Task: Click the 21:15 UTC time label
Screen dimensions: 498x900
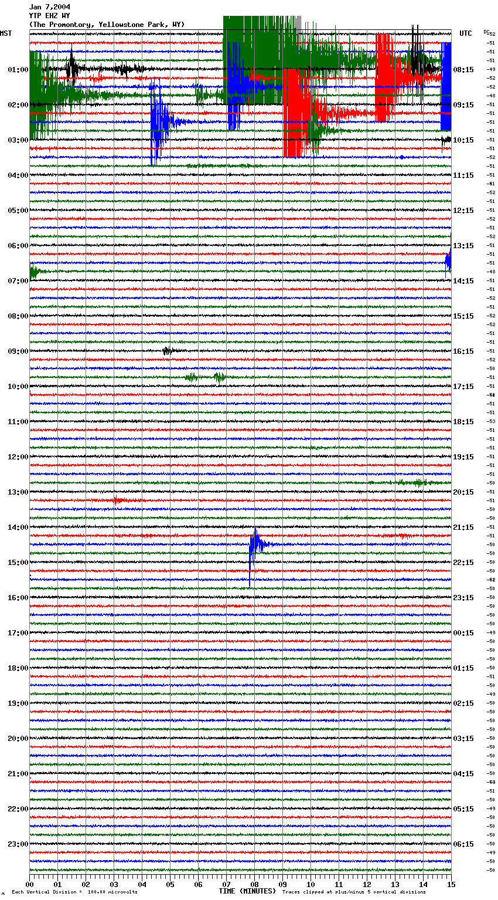Action: click(x=463, y=527)
